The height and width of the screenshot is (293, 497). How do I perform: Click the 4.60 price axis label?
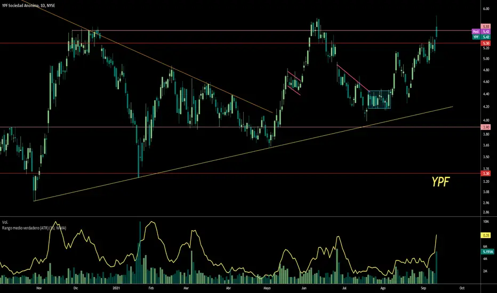click(486, 82)
